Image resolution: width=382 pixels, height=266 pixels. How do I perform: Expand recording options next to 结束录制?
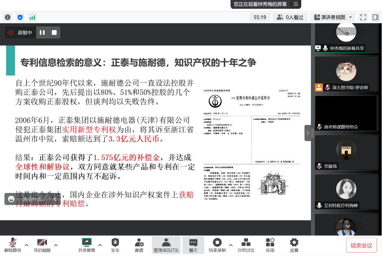(231, 245)
